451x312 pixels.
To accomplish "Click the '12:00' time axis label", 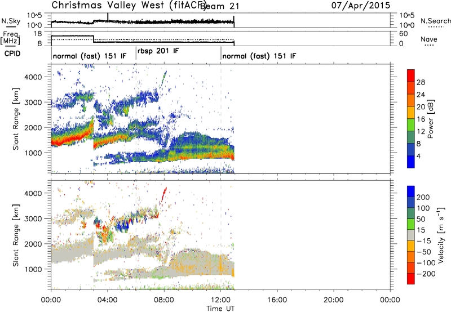I will (220, 300).
